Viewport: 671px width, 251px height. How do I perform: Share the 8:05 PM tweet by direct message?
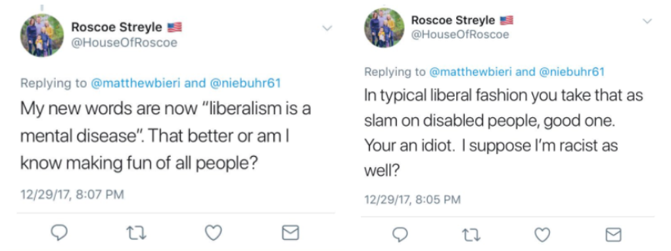(x=613, y=235)
